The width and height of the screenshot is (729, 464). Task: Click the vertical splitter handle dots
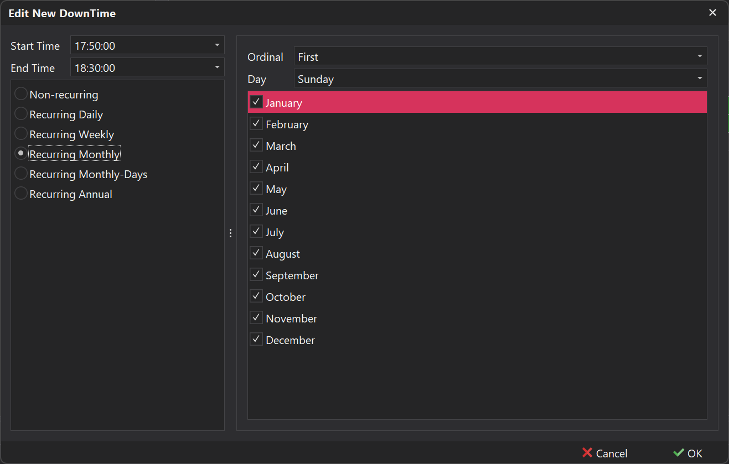(x=230, y=233)
